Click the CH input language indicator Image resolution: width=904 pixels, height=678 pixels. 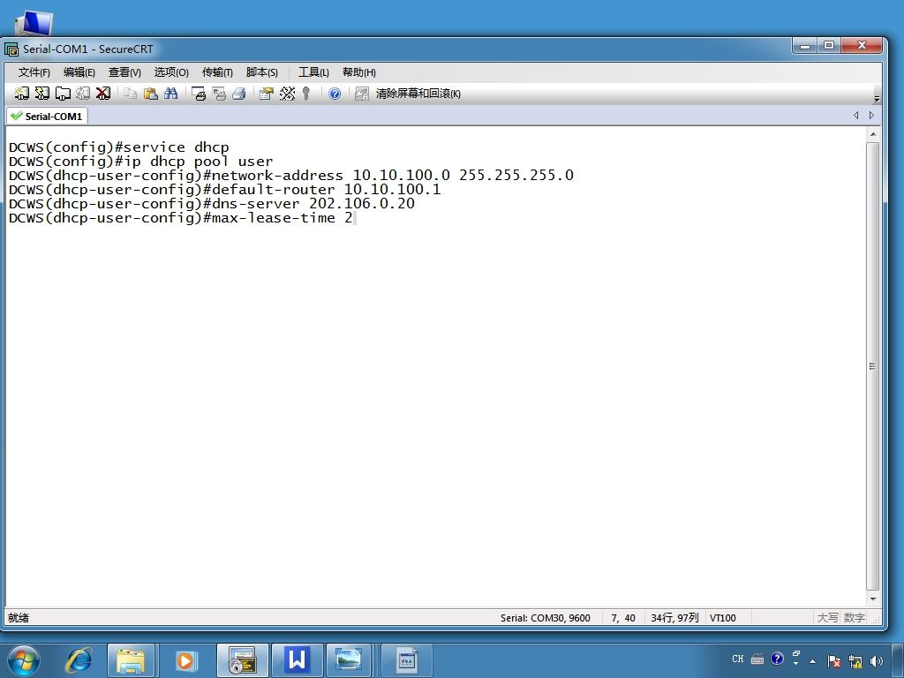tap(737, 659)
